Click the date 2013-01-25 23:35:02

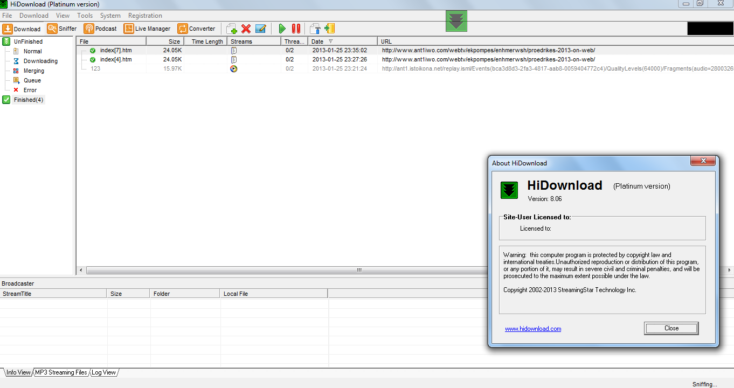coord(340,51)
